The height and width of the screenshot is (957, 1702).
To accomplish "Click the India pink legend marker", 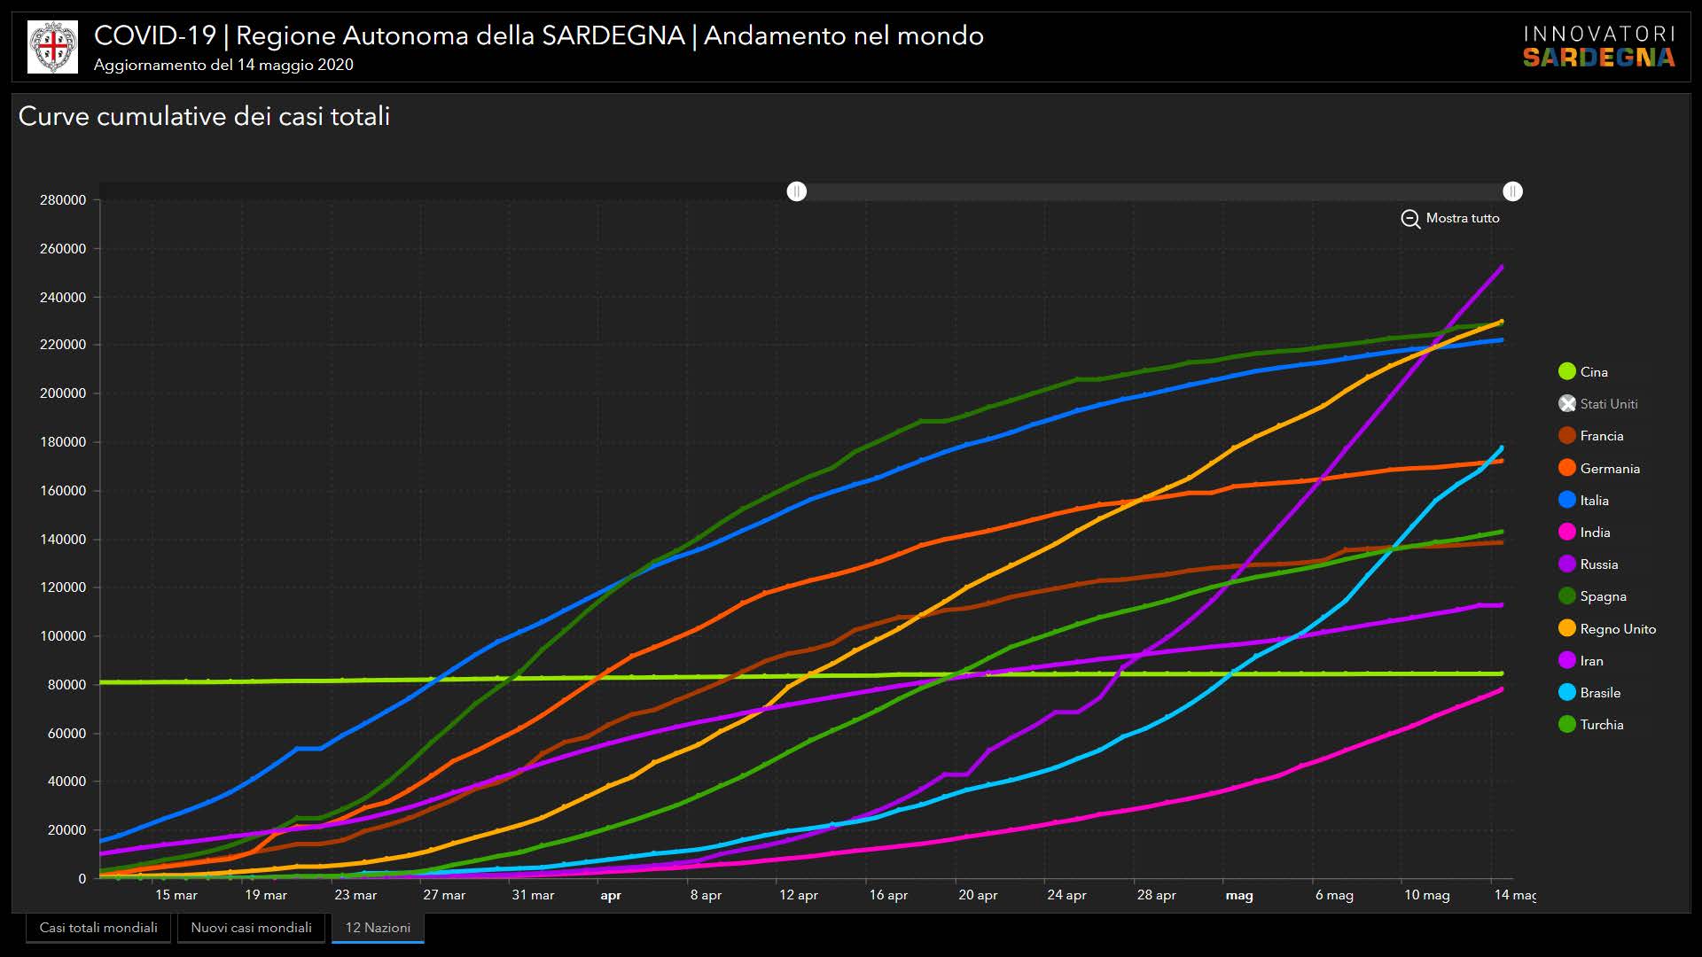I will pyautogui.click(x=1567, y=533).
